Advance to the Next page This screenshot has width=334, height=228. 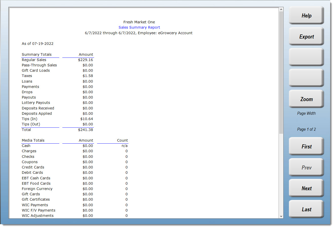pos(306,188)
